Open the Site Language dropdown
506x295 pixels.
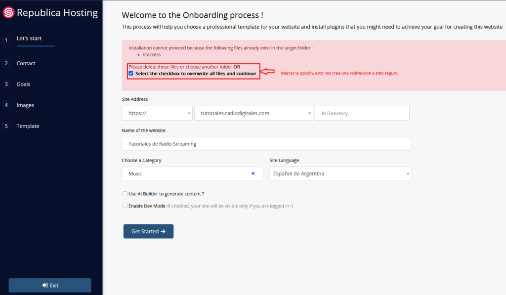point(340,173)
